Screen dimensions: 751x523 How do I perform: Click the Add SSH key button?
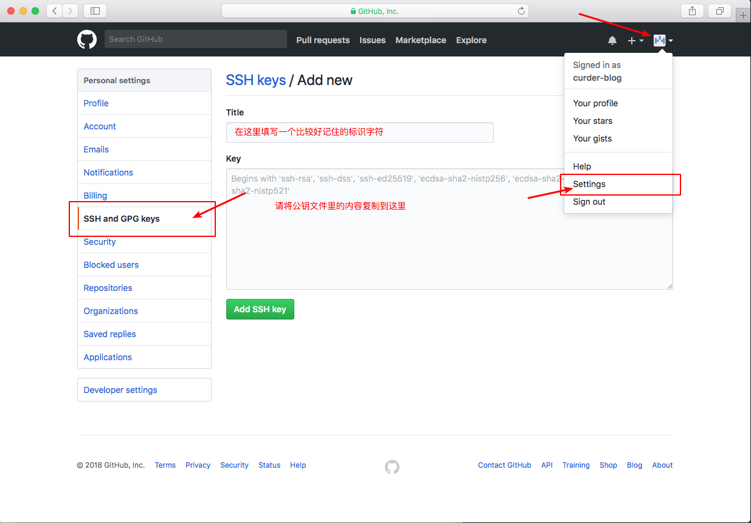point(260,309)
